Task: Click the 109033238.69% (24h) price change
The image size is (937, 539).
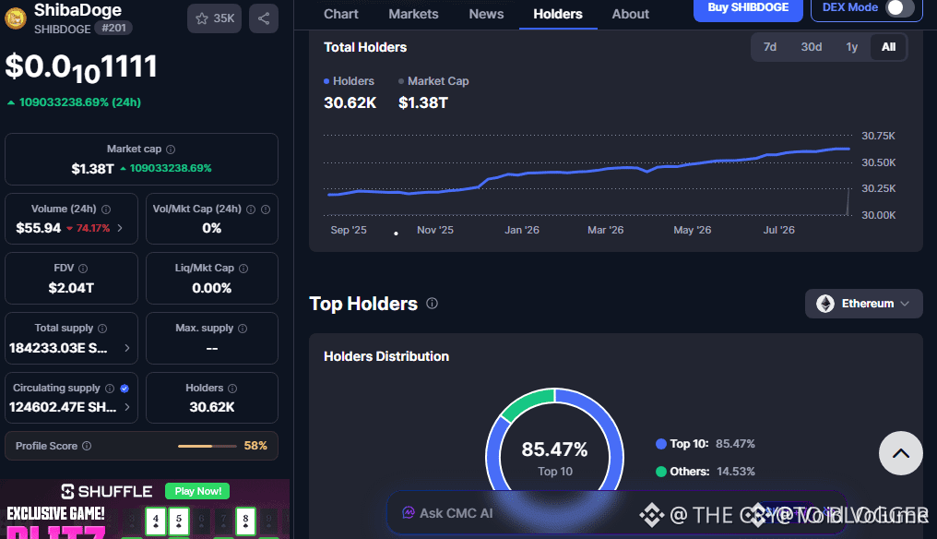Action: [x=75, y=102]
